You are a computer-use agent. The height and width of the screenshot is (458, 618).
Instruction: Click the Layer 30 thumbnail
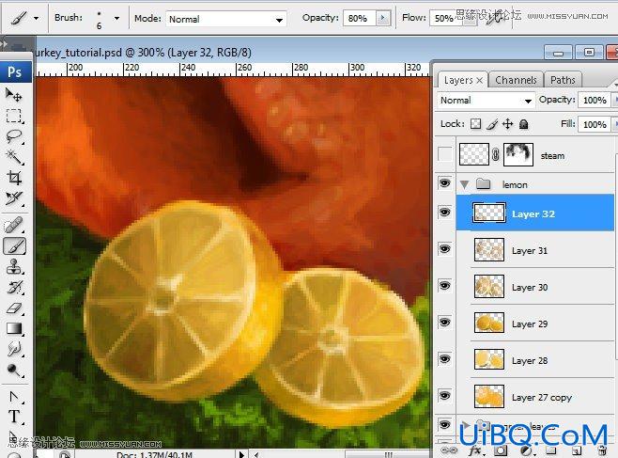click(x=489, y=287)
